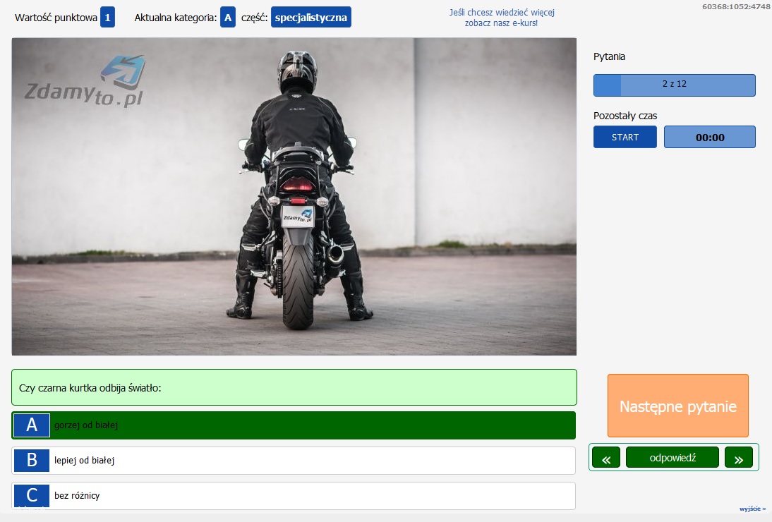Click the '2 z 12' question progress bar
The width and height of the screenshot is (772, 522).
[x=675, y=85]
